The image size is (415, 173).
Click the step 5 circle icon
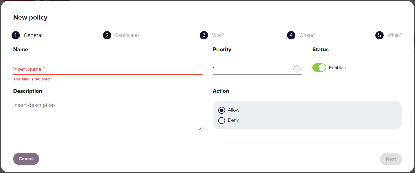coord(379,35)
